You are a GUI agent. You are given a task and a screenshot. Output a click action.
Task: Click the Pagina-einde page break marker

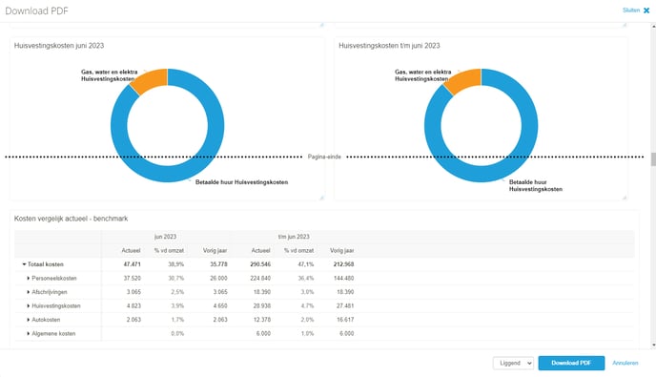tap(324, 157)
